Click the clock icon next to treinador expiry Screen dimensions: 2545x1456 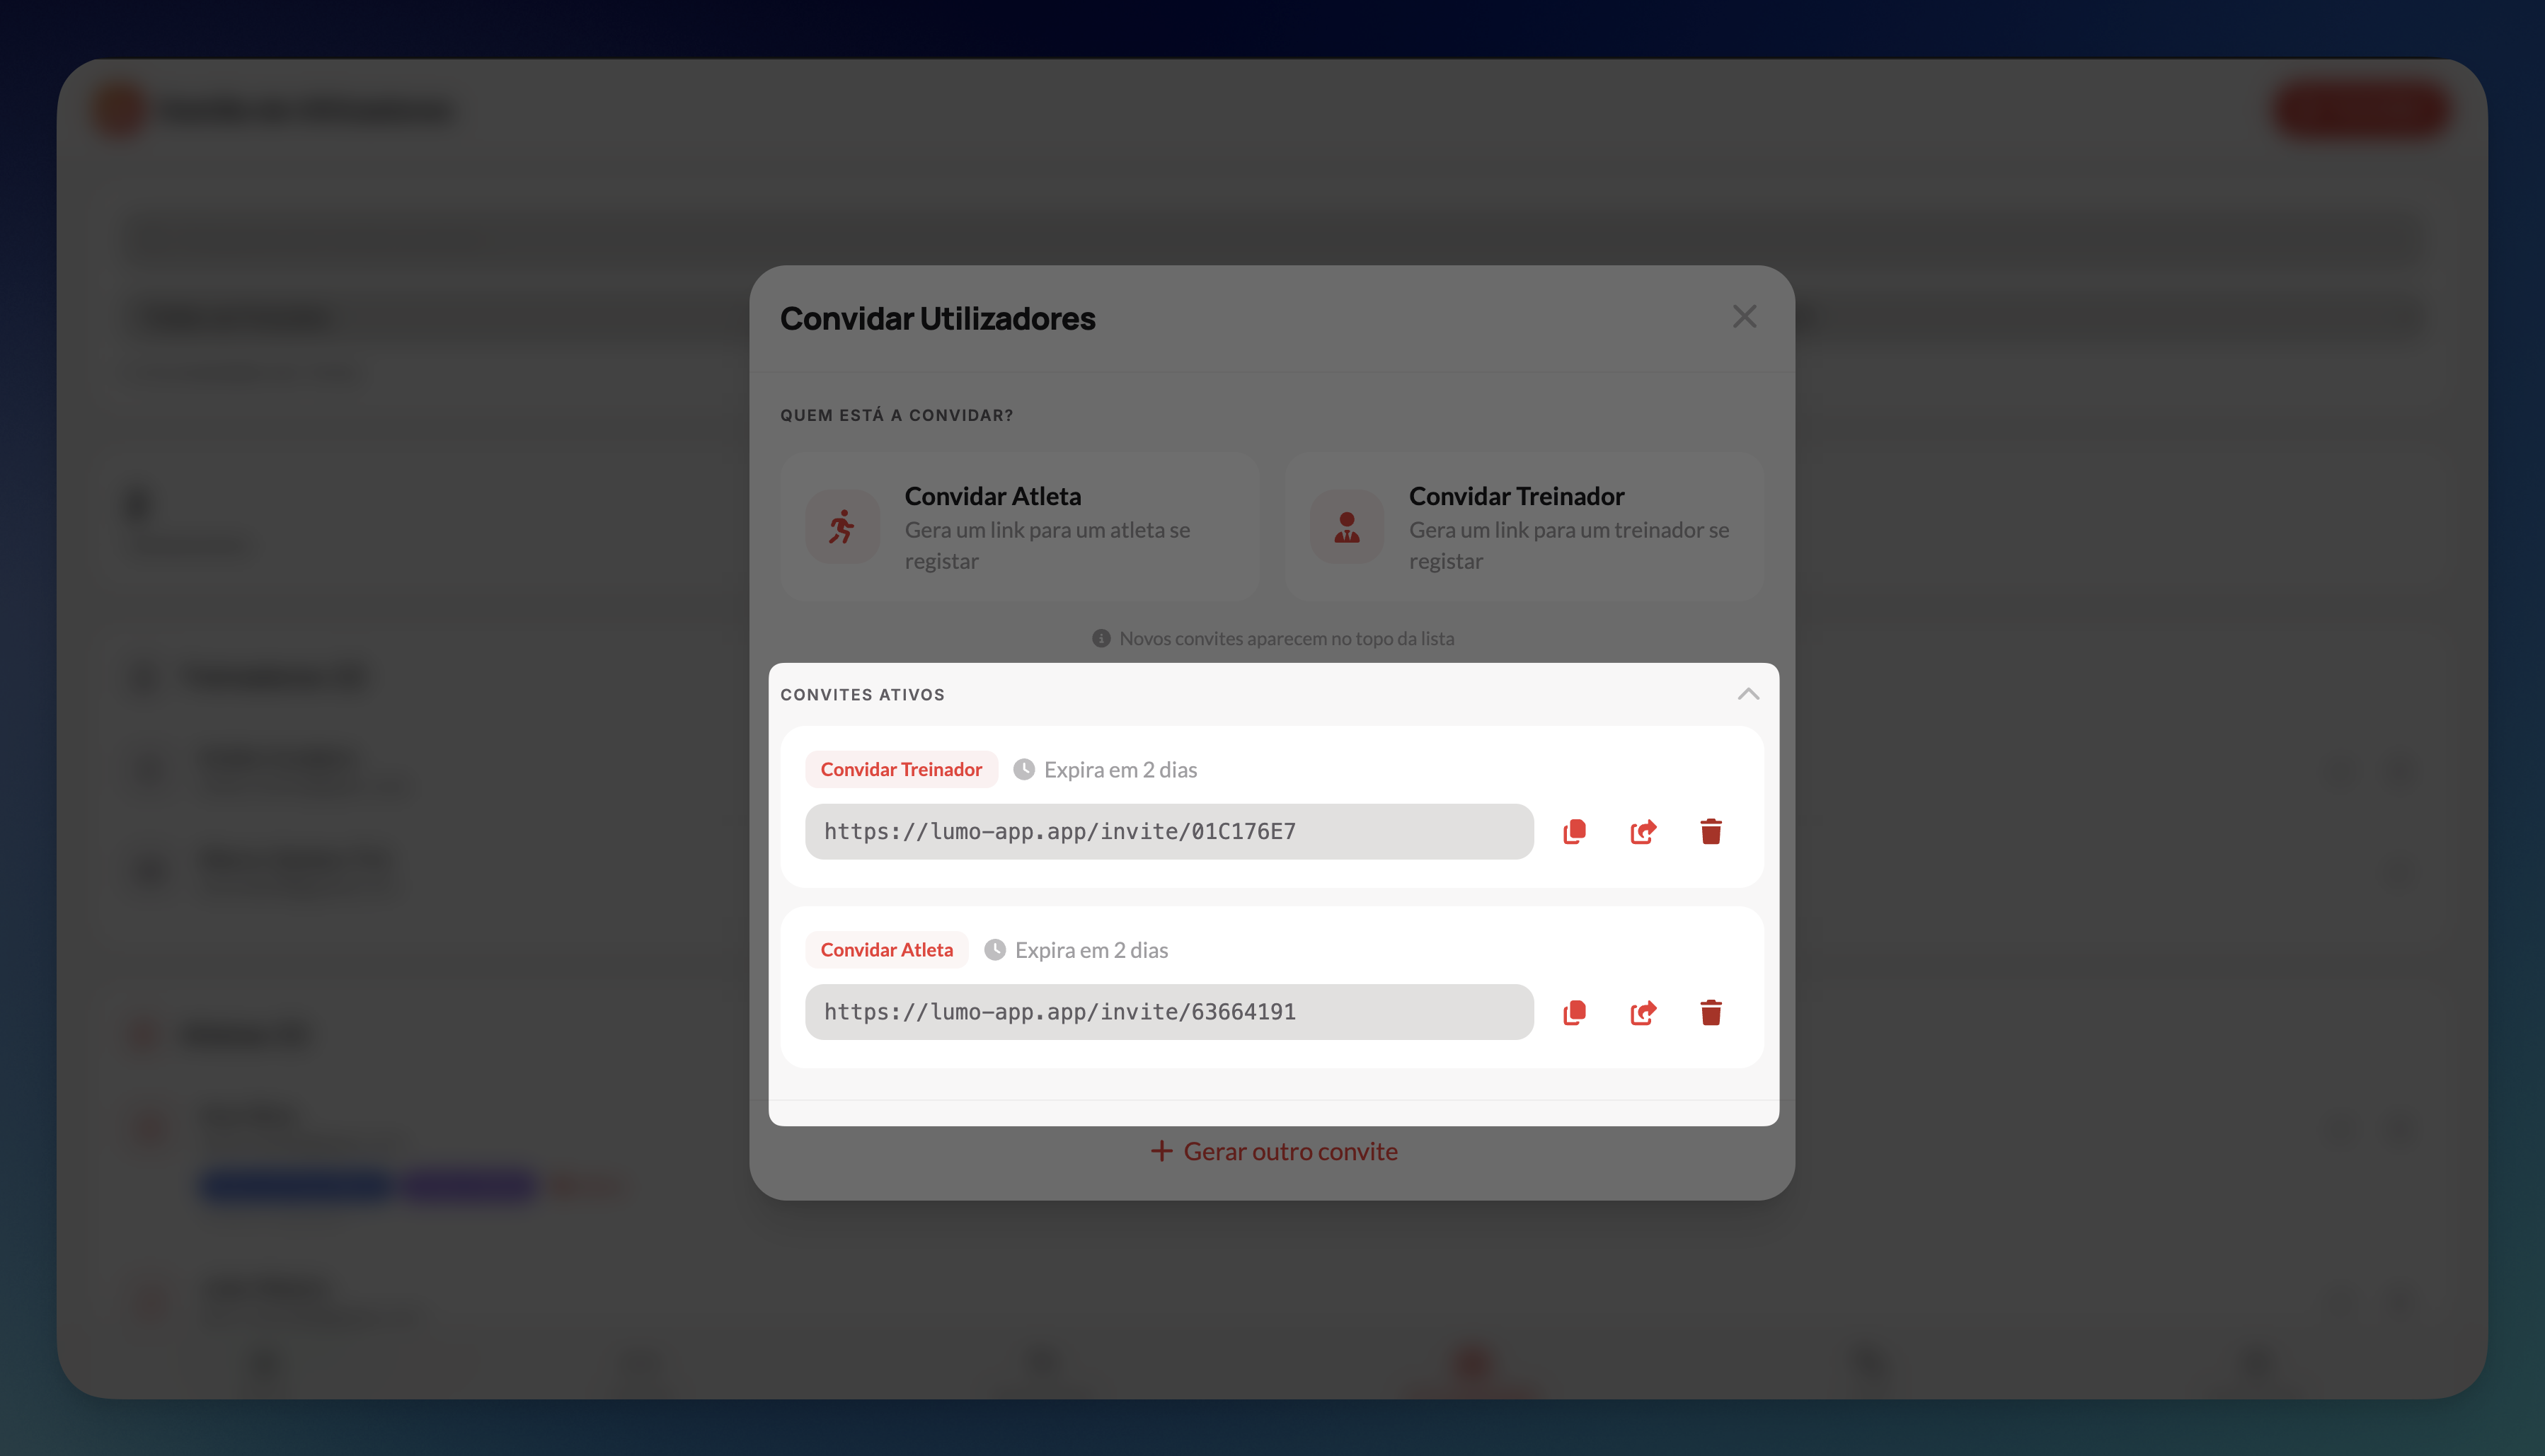pos(1023,769)
